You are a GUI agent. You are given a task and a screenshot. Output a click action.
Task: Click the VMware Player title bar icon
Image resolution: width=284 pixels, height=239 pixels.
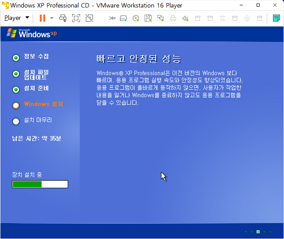(5, 5)
